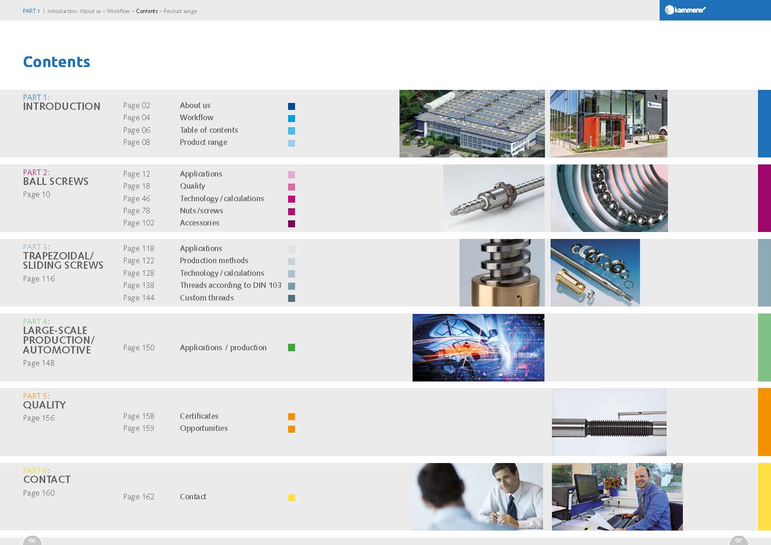Click the green Part 4 side tab

[x=764, y=347]
